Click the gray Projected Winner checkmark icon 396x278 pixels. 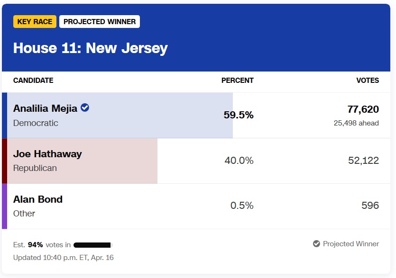click(316, 244)
